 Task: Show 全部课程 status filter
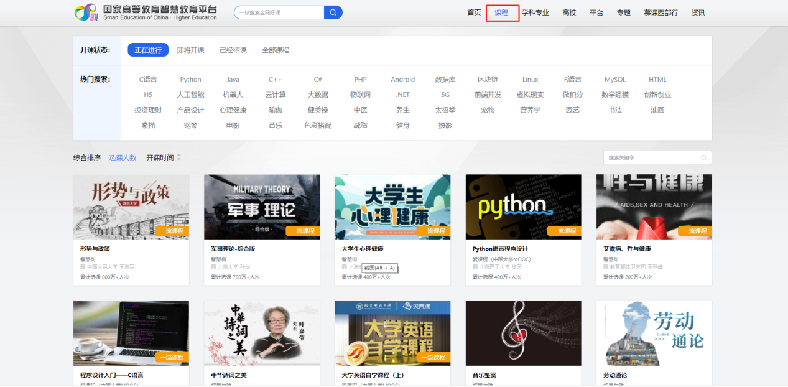pos(275,50)
